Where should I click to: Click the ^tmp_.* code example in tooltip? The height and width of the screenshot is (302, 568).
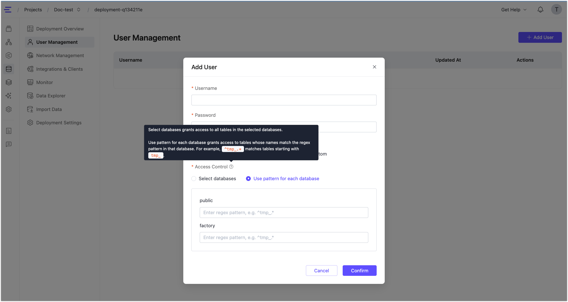(x=233, y=149)
